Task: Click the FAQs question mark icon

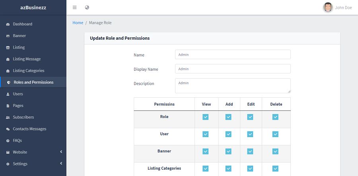Action: click(8, 141)
